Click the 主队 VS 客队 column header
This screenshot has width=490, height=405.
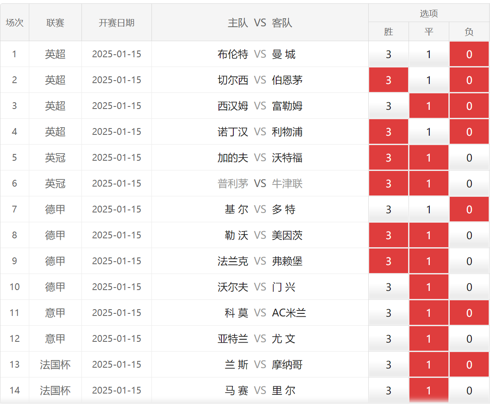click(x=260, y=22)
